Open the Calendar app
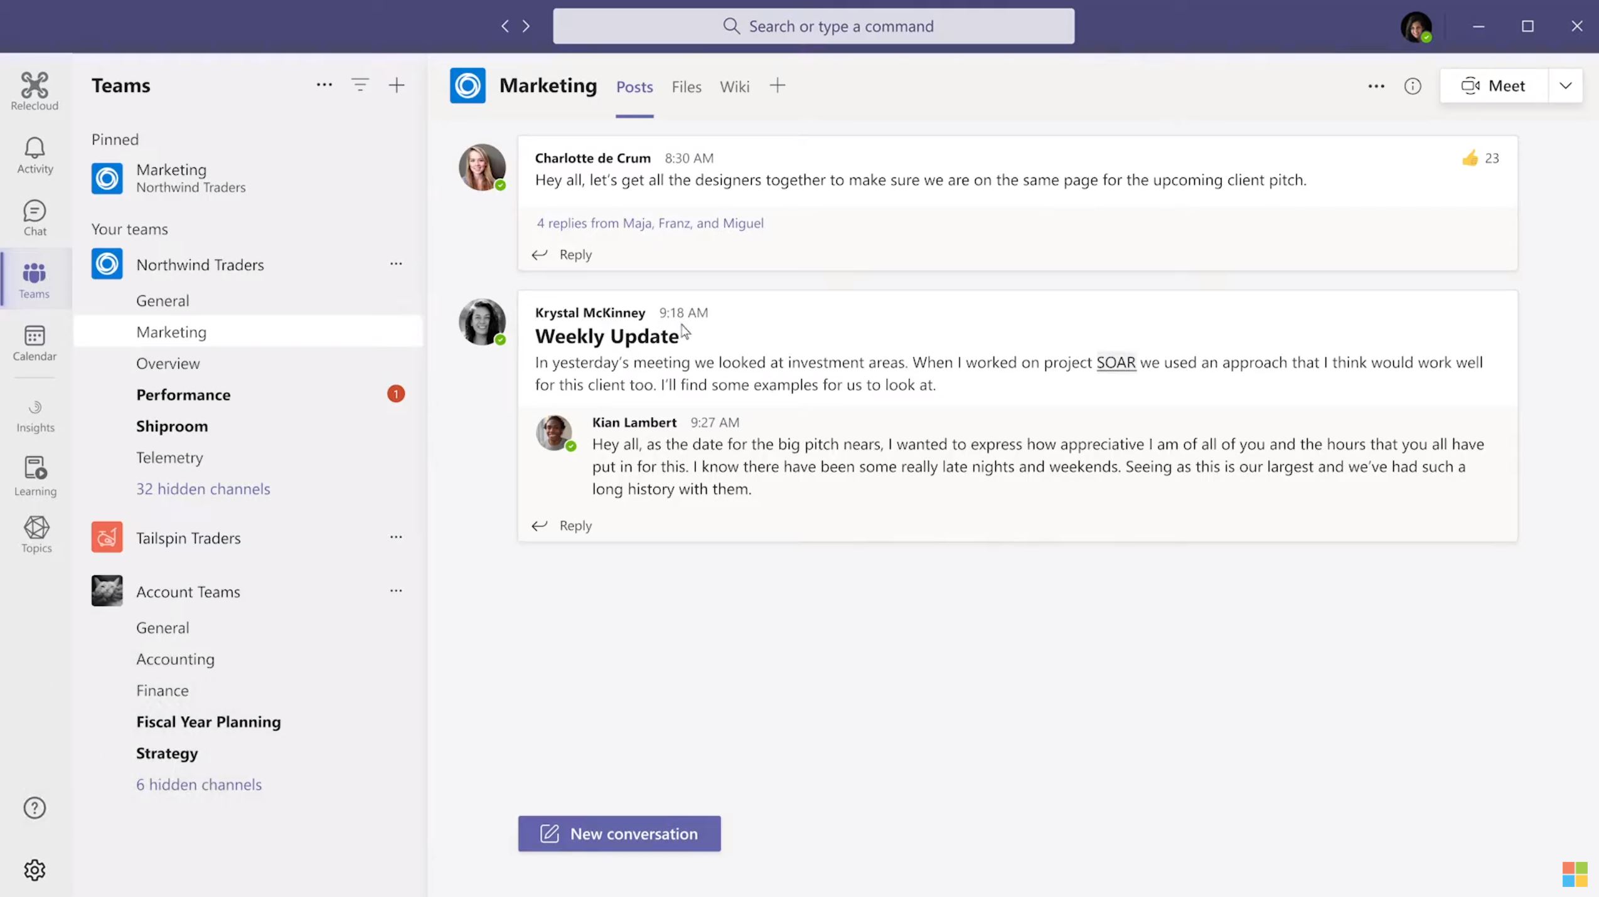The image size is (1599, 897). (35, 342)
